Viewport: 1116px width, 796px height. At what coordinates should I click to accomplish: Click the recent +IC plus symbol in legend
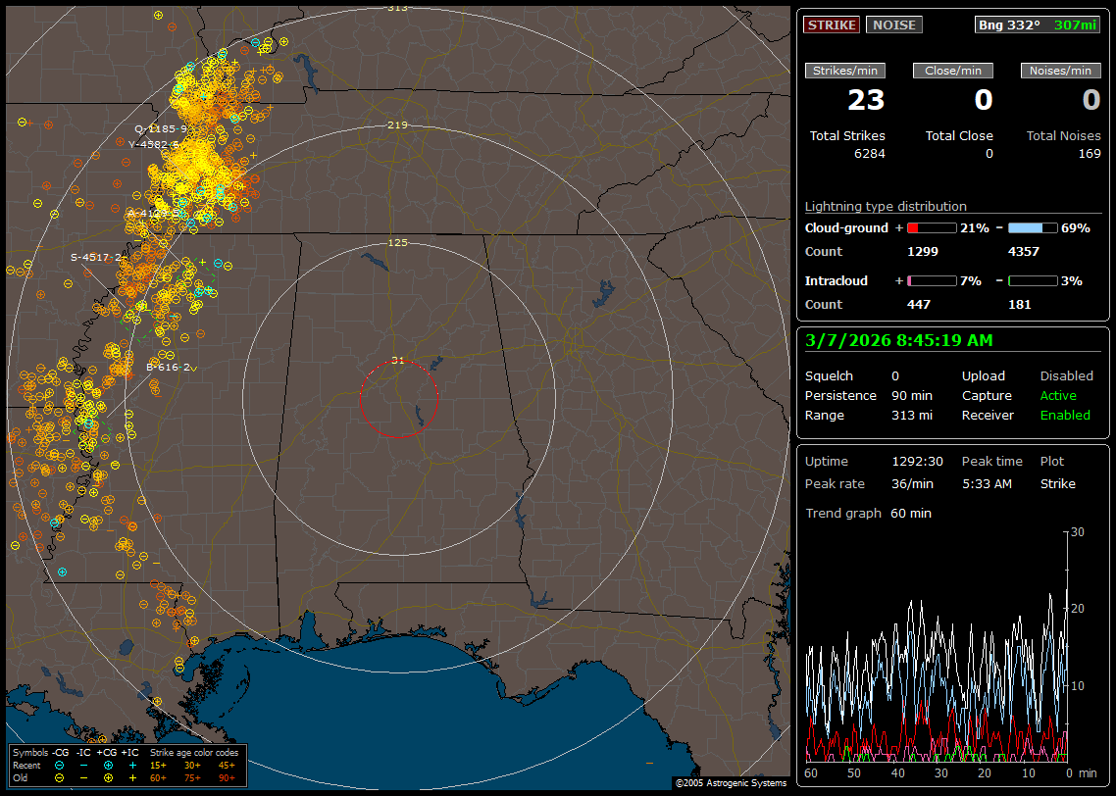pos(132,765)
